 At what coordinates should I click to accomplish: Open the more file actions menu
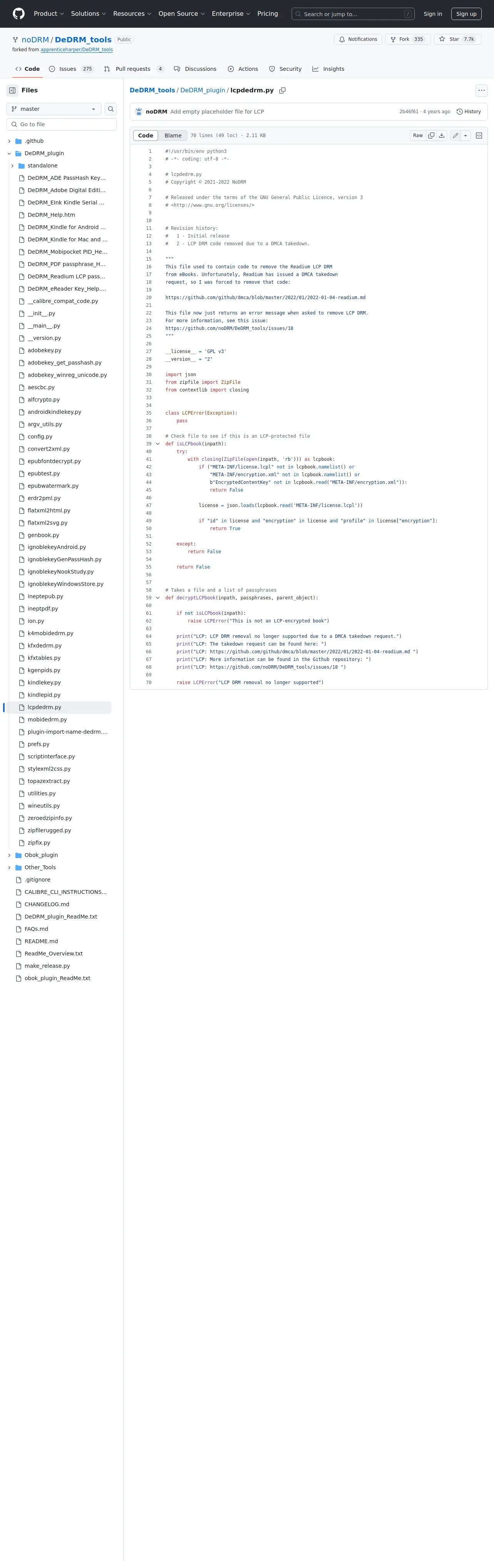coord(481,90)
